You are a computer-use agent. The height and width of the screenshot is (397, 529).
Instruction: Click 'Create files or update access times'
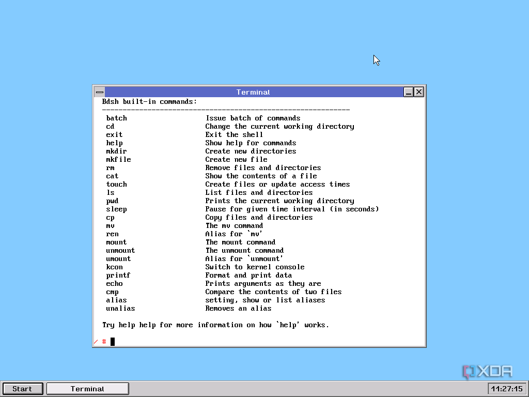pos(277,185)
